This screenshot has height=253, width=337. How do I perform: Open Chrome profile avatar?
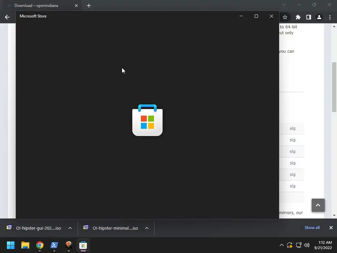[319, 17]
